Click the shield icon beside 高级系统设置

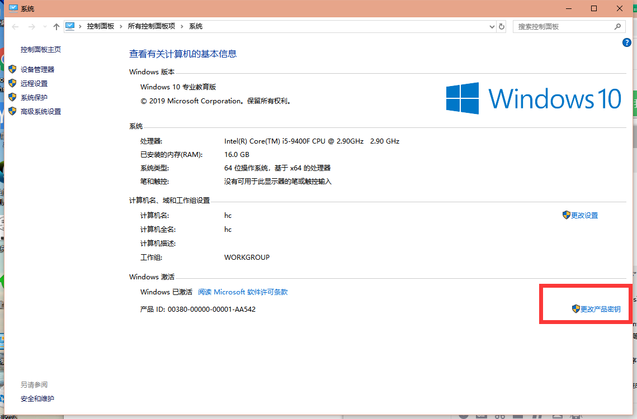click(x=12, y=111)
